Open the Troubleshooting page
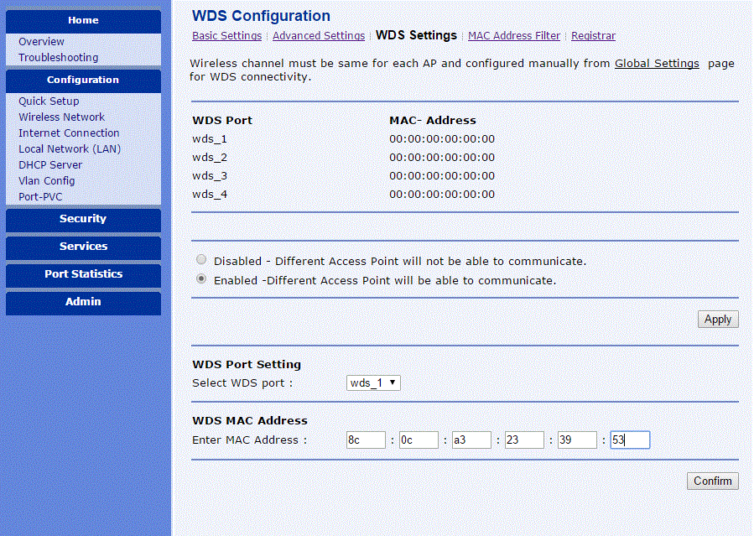 [58, 58]
